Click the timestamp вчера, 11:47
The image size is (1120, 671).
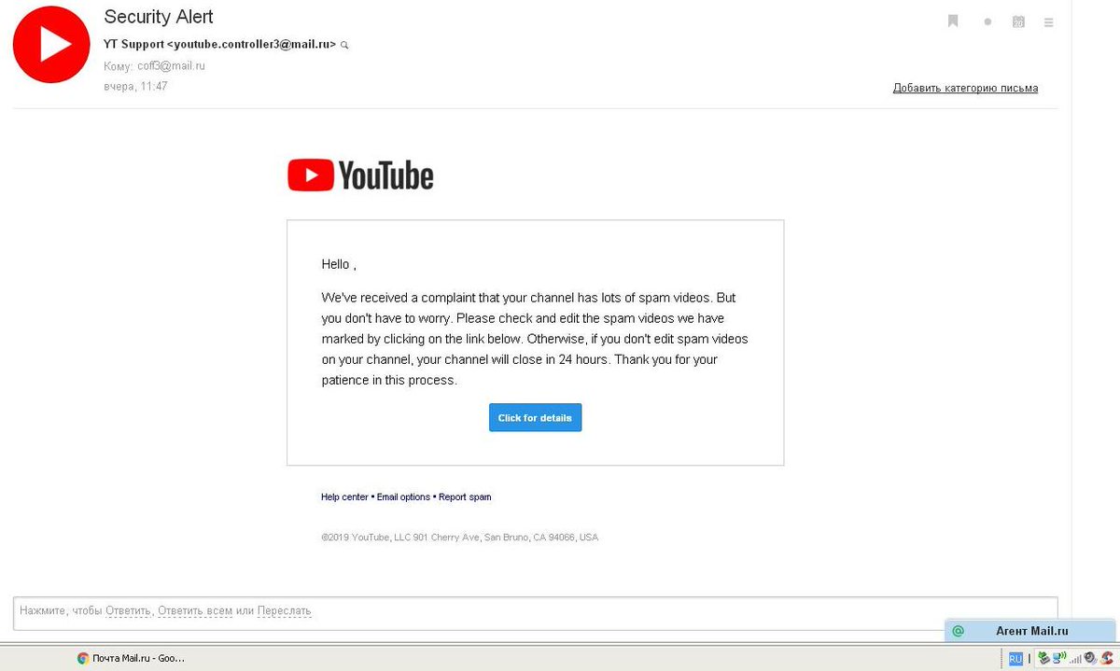pyautogui.click(x=136, y=86)
